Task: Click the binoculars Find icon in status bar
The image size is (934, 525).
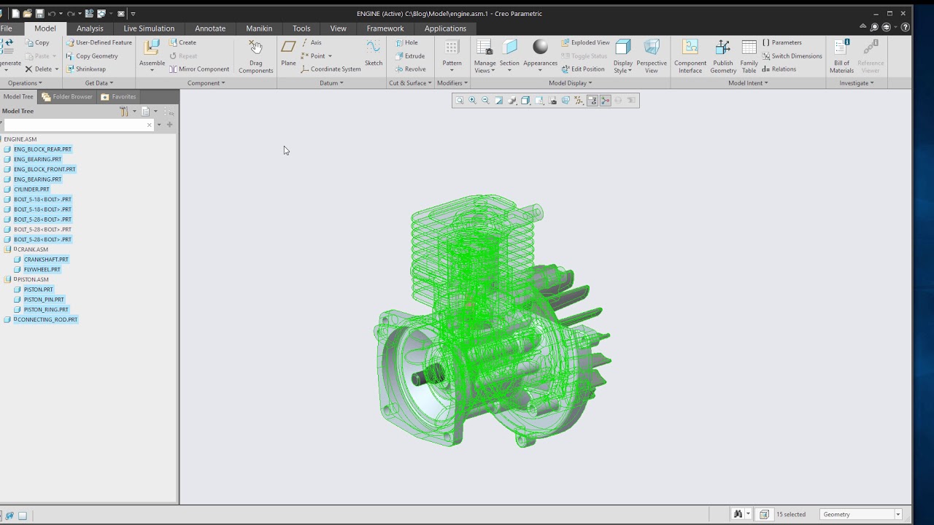Action: pos(738,514)
